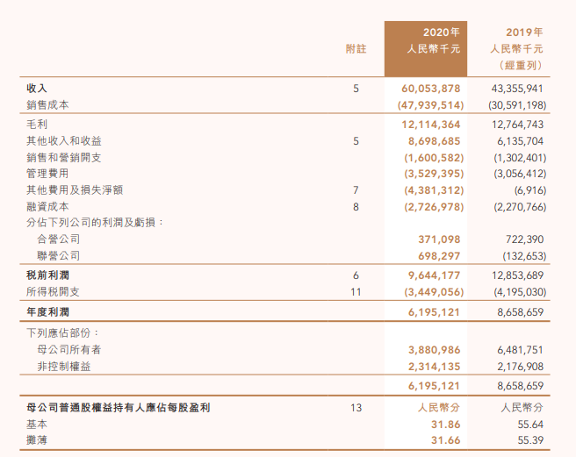The width and height of the screenshot is (576, 457).
Task: Select 2019 revenue value 43,355,941
Action: tap(517, 89)
